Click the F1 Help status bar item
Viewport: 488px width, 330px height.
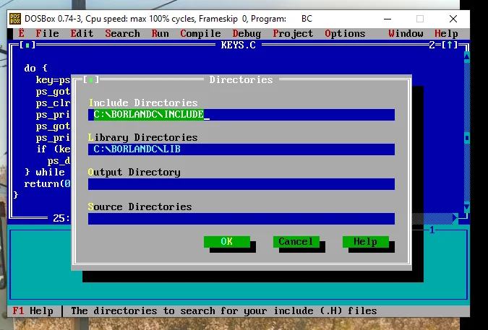click(33, 311)
